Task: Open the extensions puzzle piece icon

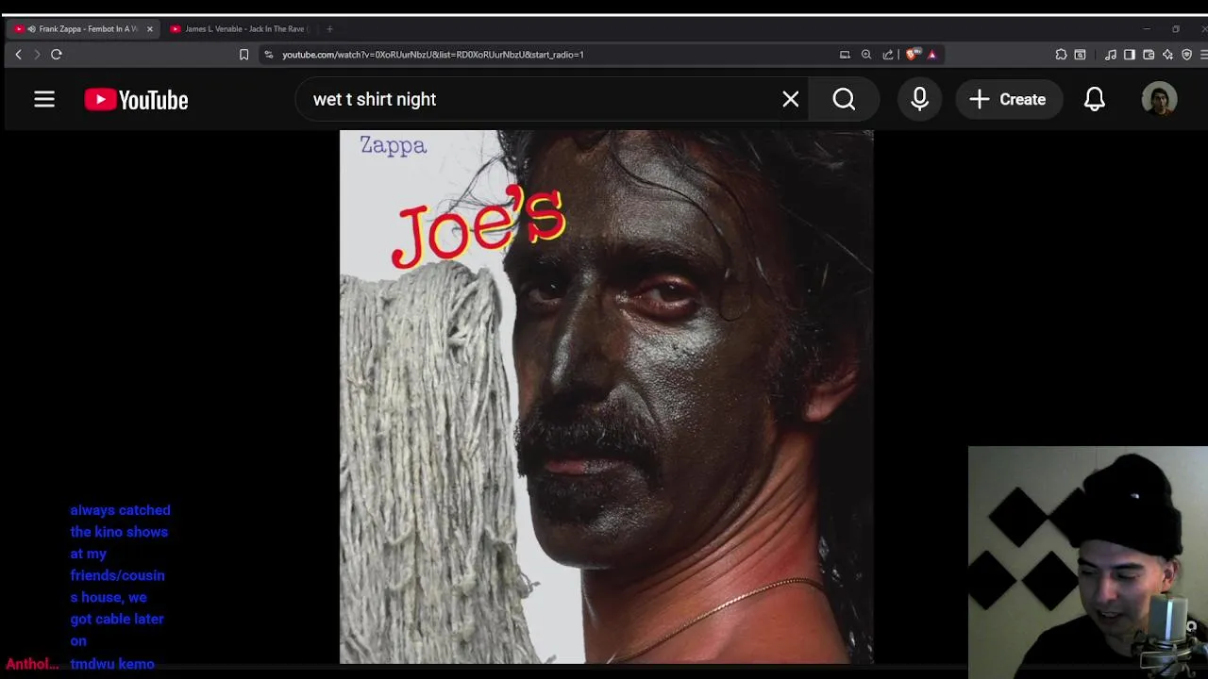Action: pyautogui.click(x=1061, y=55)
